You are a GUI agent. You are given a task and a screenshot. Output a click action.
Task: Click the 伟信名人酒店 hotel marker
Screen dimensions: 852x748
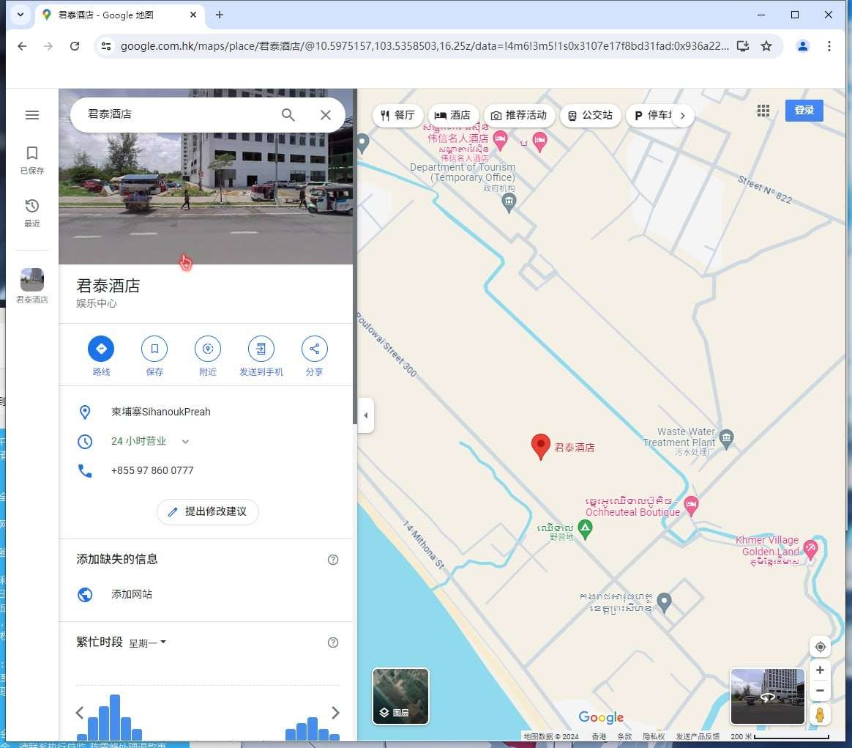click(x=500, y=140)
